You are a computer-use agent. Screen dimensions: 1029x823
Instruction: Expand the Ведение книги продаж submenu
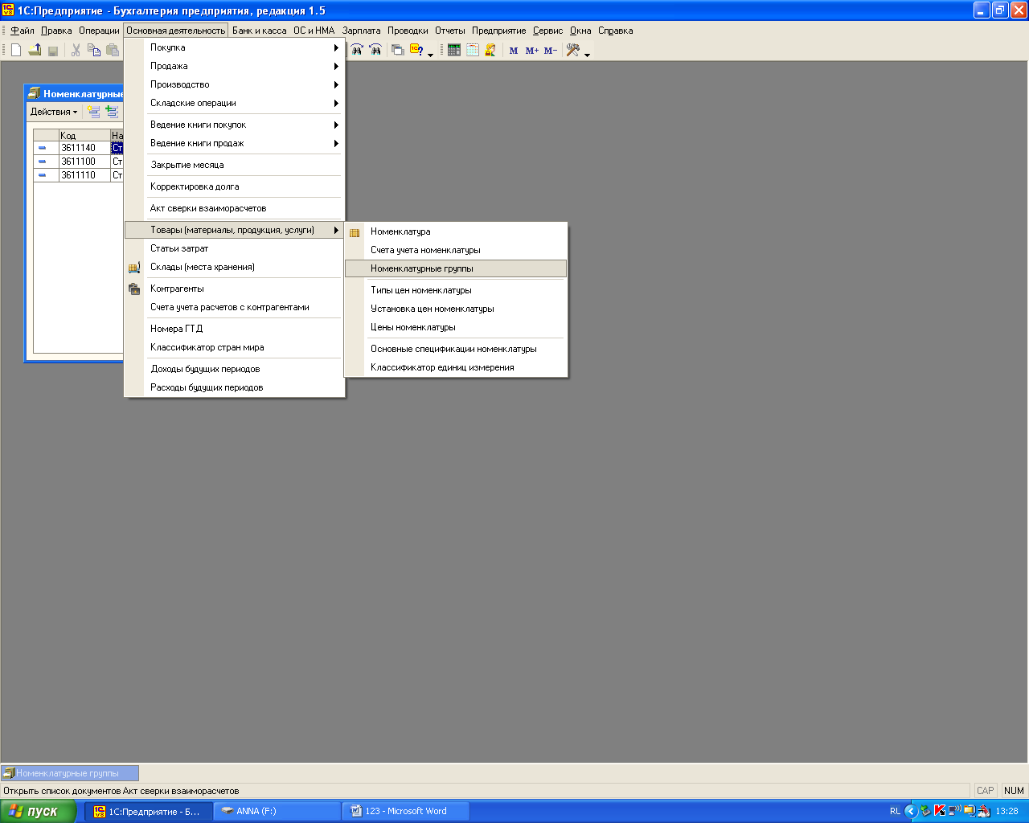pos(235,143)
